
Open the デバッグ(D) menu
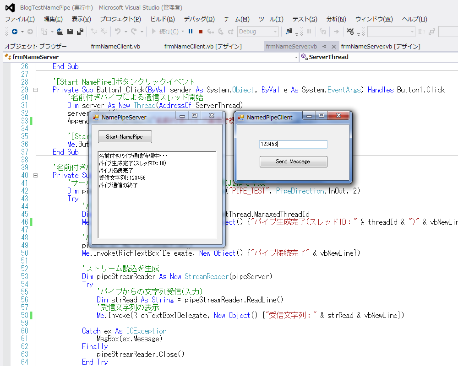pyautogui.click(x=199, y=19)
